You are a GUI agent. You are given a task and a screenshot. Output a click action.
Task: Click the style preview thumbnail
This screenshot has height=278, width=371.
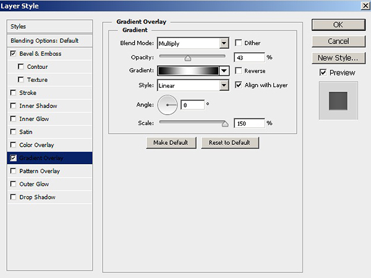(x=337, y=100)
